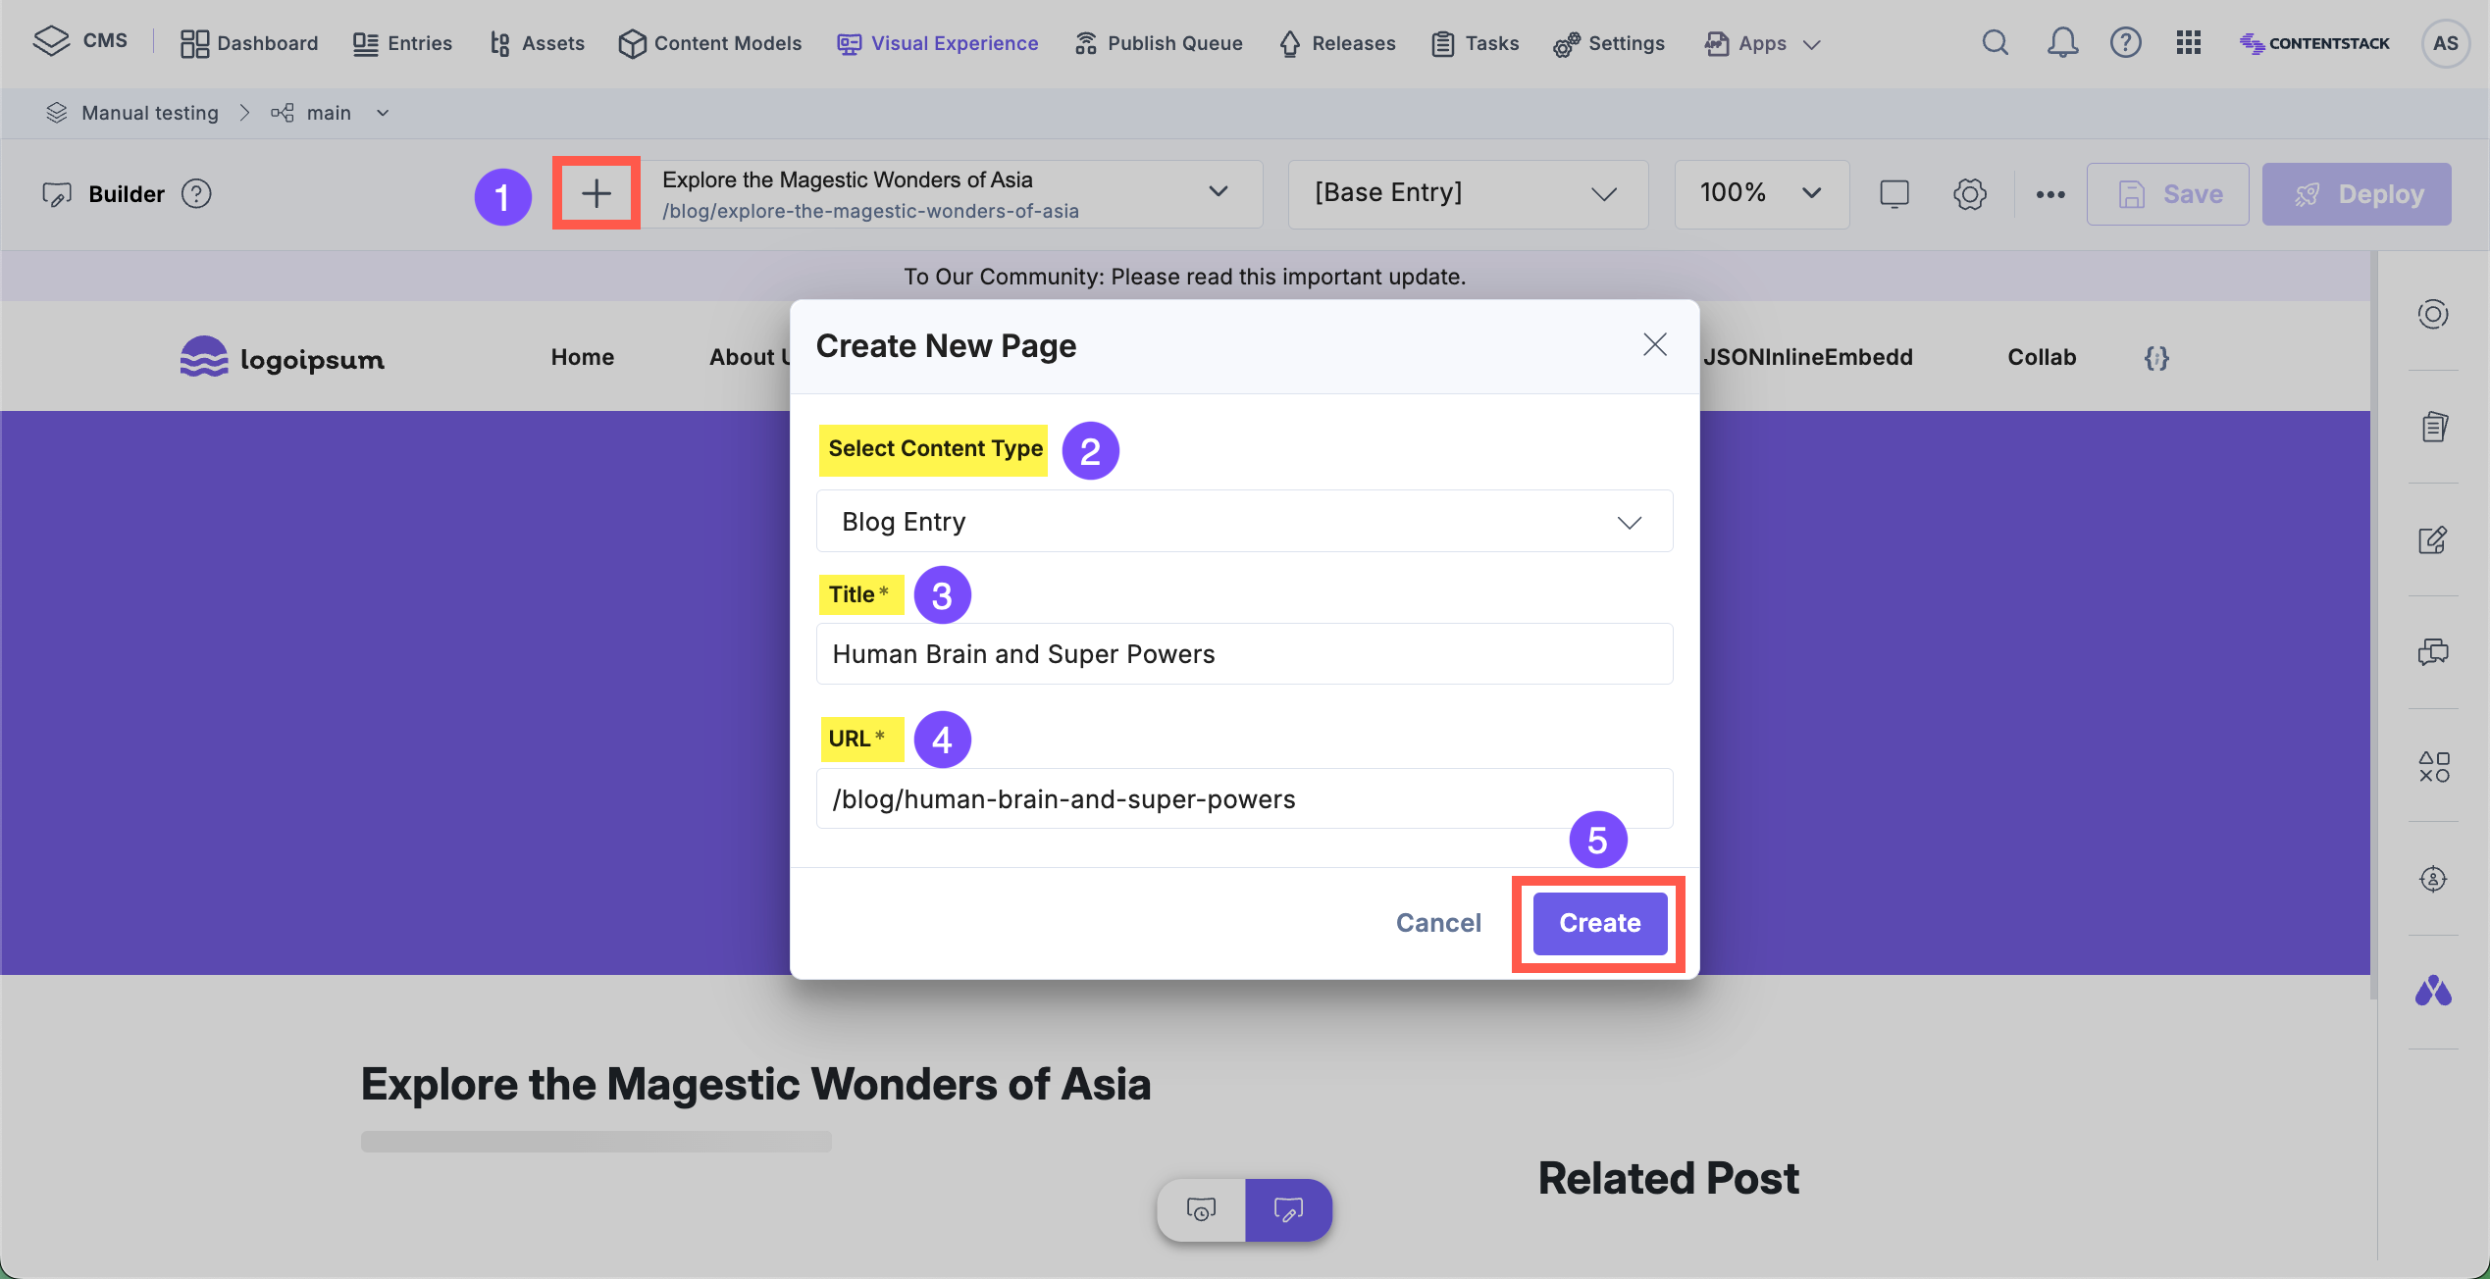
Task: Click the plus icon to add page
Action: click(x=596, y=193)
